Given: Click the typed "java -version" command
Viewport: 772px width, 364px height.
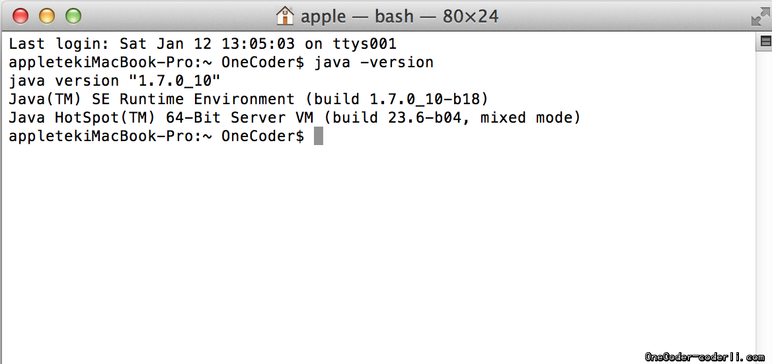Looking at the screenshot, I should click(373, 63).
